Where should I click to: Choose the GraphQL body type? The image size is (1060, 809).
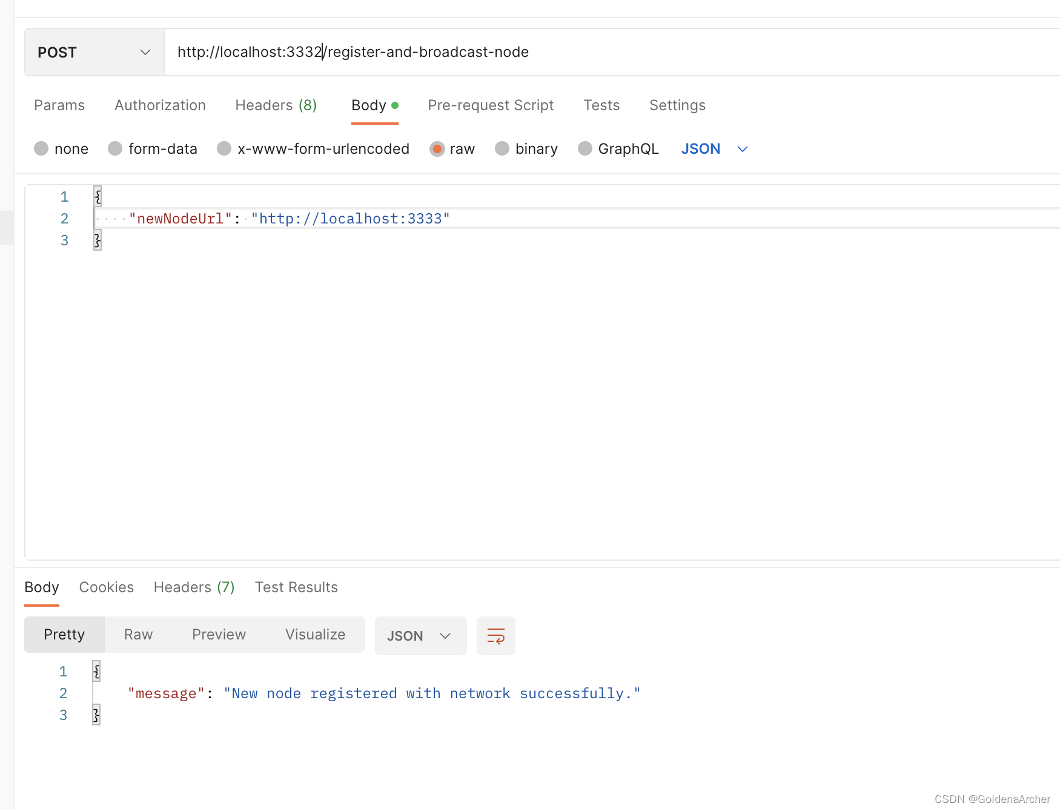click(x=585, y=148)
